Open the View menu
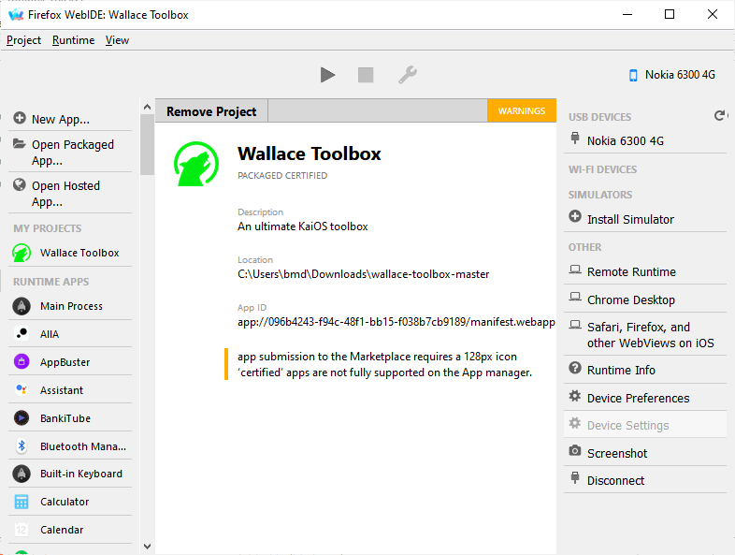Image resolution: width=735 pixels, height=555 pixels. pyautogui.click(x=117, y=40)
